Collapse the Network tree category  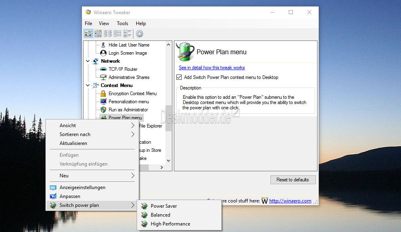click(x=88, y=61)
